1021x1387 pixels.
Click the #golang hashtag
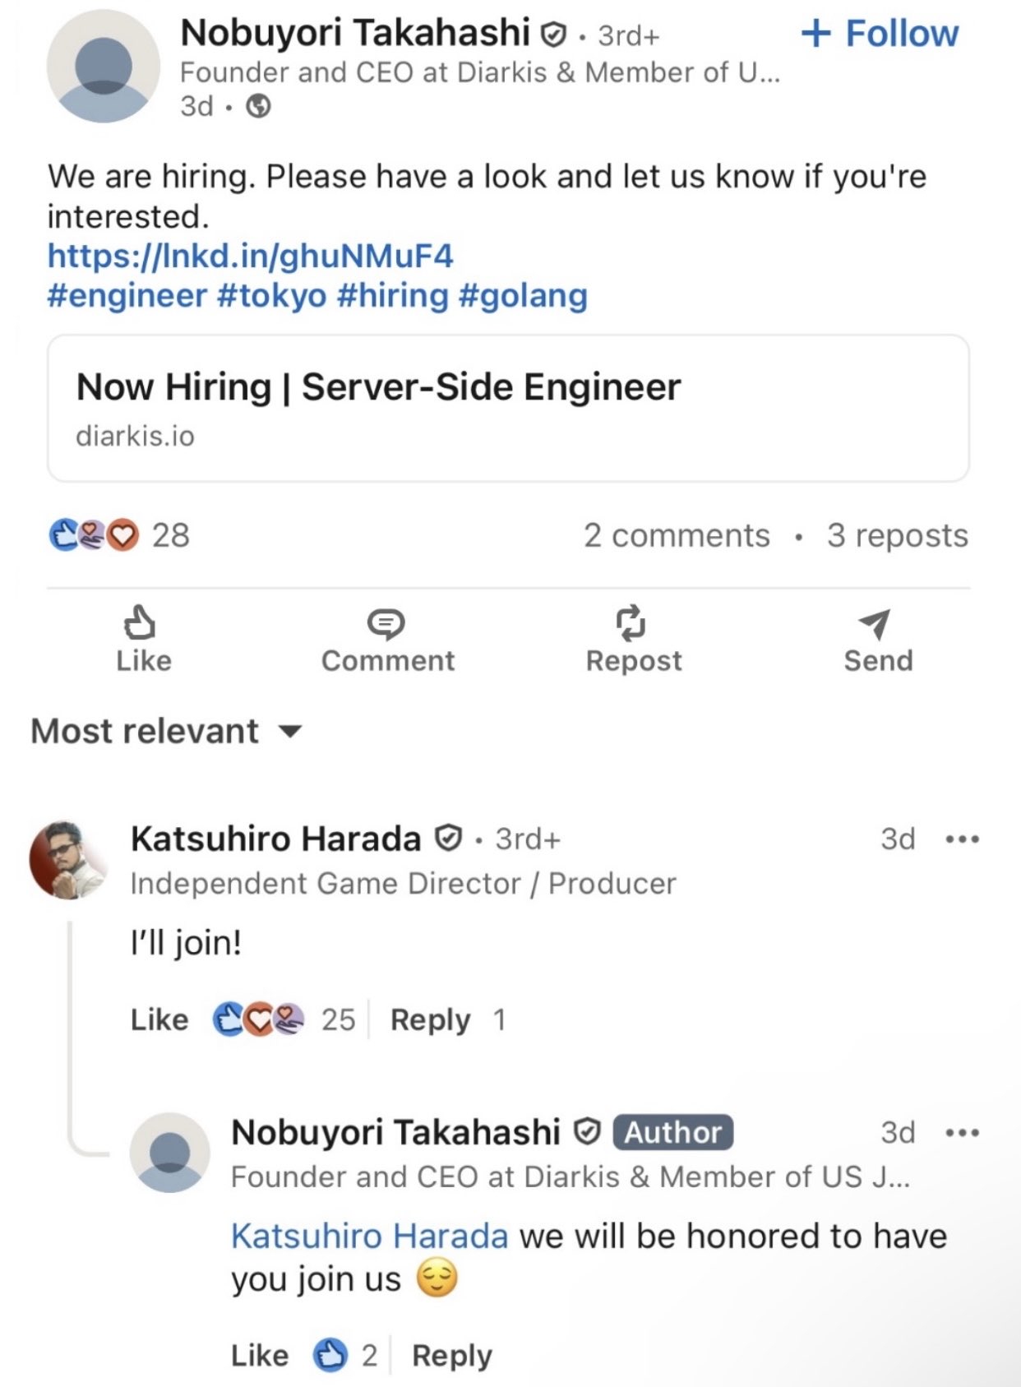523,295
